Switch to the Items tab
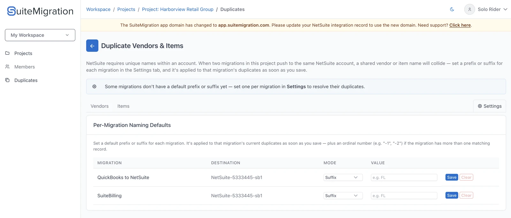This screenshot has height=218, width=511. pyautogui.click(x=123, y=106)
